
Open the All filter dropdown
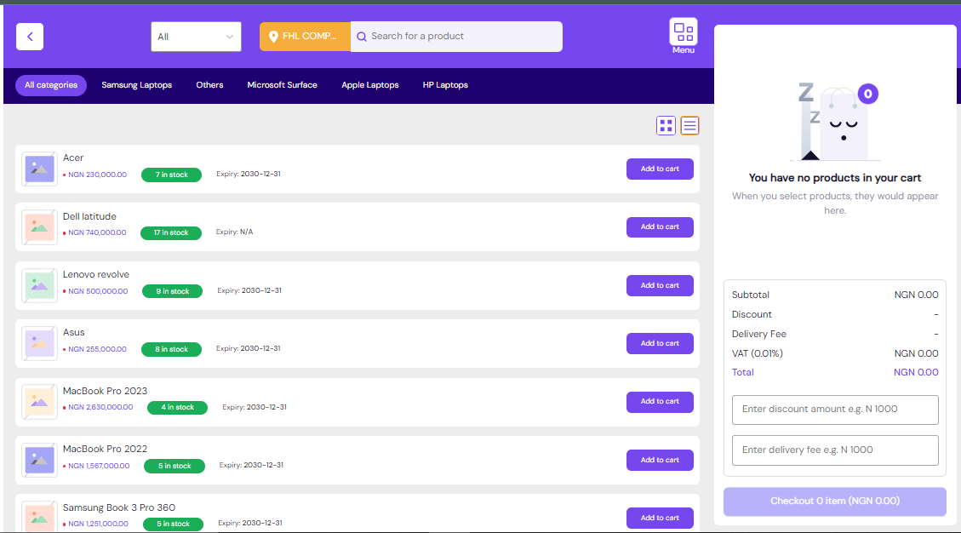[x=196, y=37]
